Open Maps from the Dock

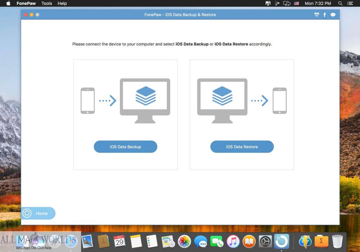168,241
